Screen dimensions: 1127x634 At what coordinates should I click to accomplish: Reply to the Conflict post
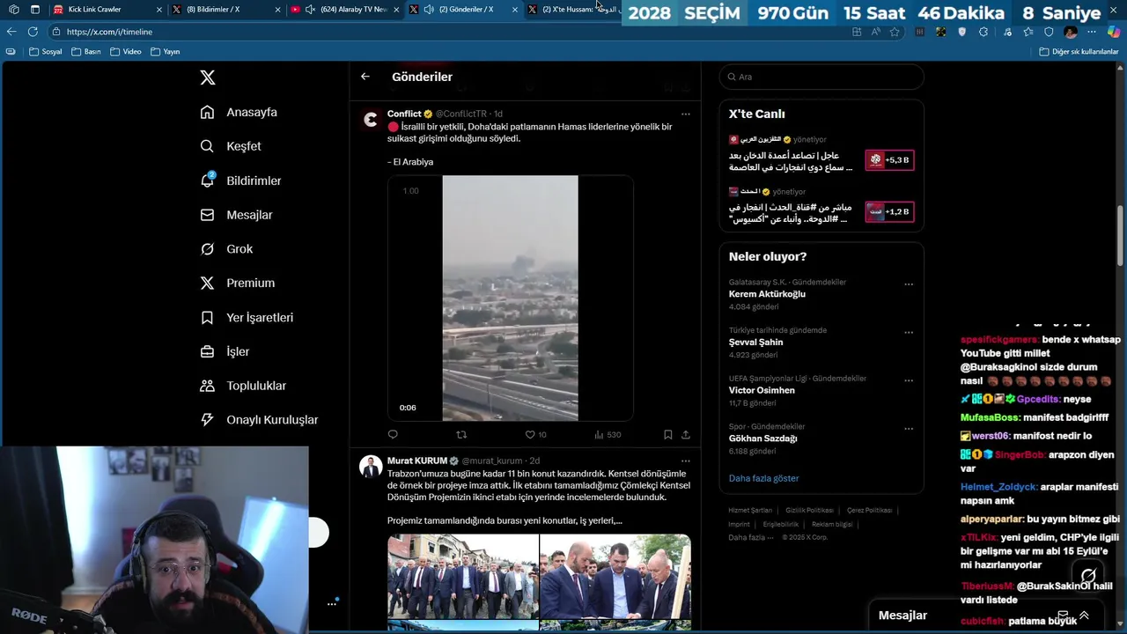pyautogui.click(x=393, y=434)
